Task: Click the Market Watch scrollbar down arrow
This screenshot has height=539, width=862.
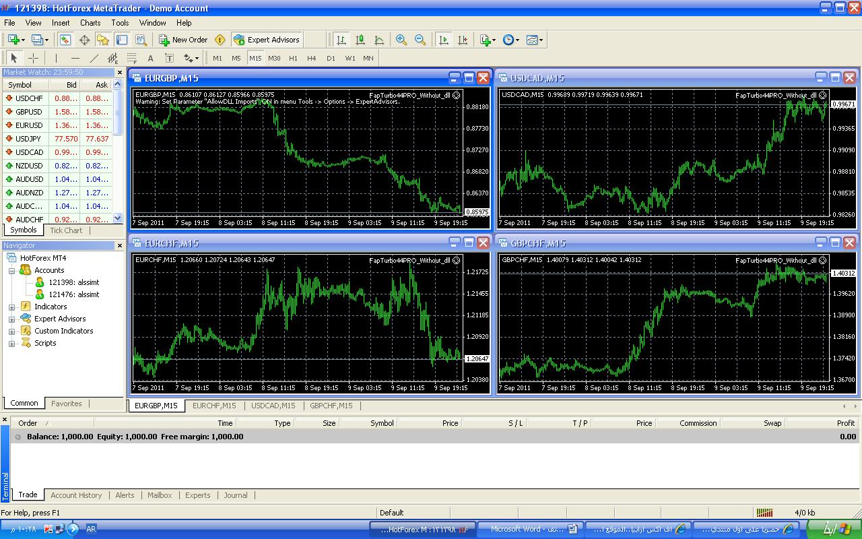Action: coord(118,218)
